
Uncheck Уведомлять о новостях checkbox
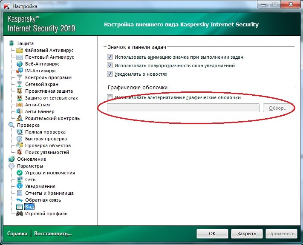tap(110, 74)
